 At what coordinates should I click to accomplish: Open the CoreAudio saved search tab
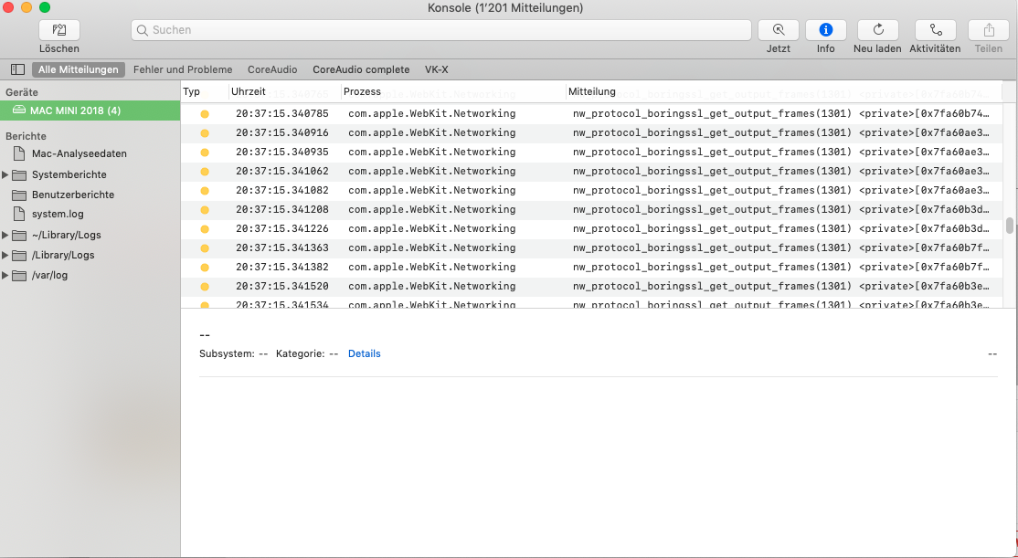coord(272,69)
